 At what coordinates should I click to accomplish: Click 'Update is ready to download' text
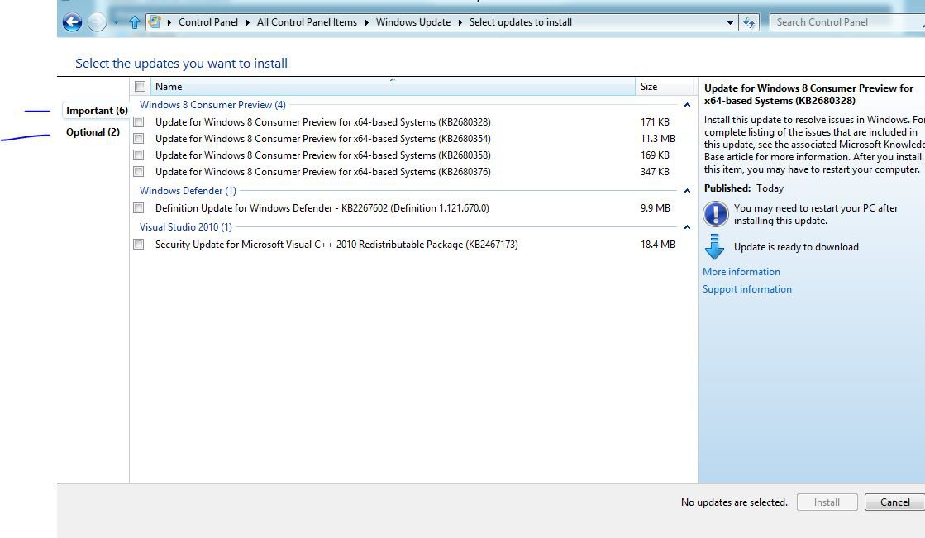[796, 247]
